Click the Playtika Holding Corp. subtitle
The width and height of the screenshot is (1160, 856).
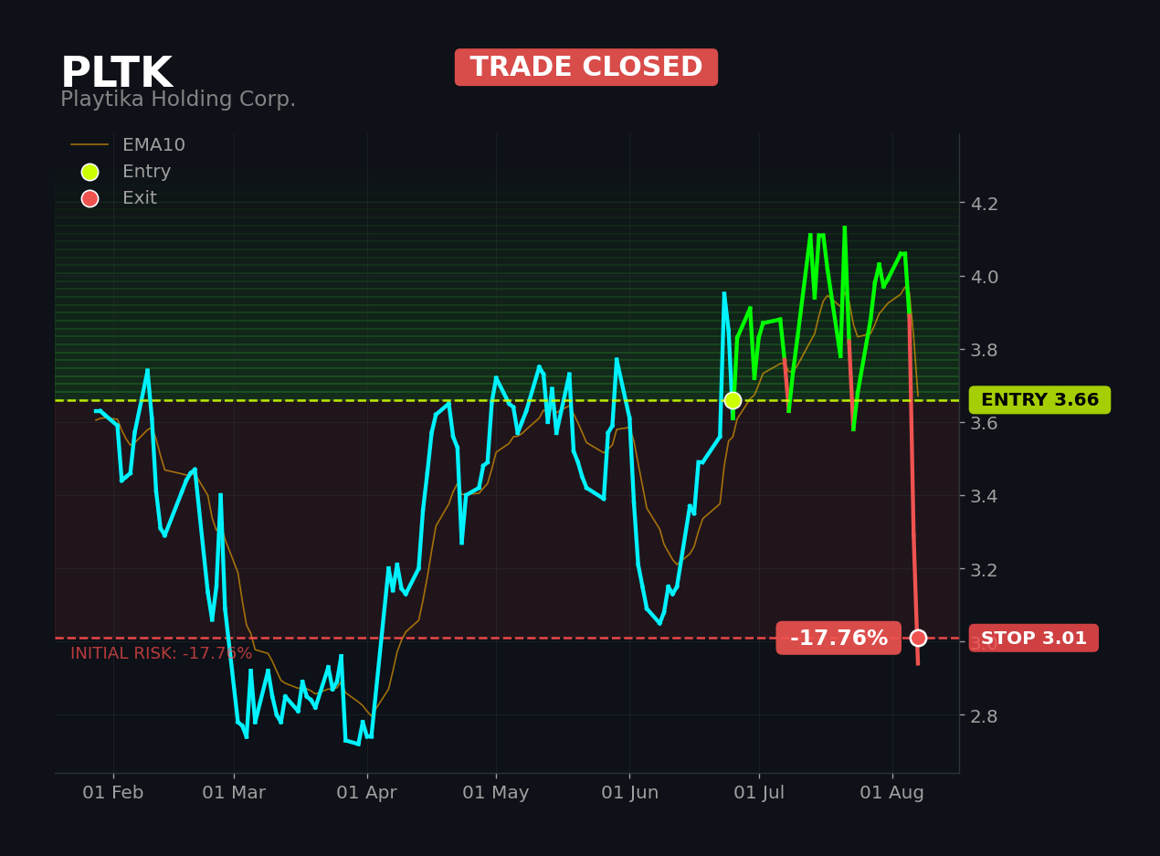[x=178, y=100]
